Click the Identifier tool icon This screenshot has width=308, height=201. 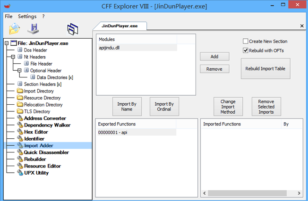pyautogui.click(x=20, y=138)
